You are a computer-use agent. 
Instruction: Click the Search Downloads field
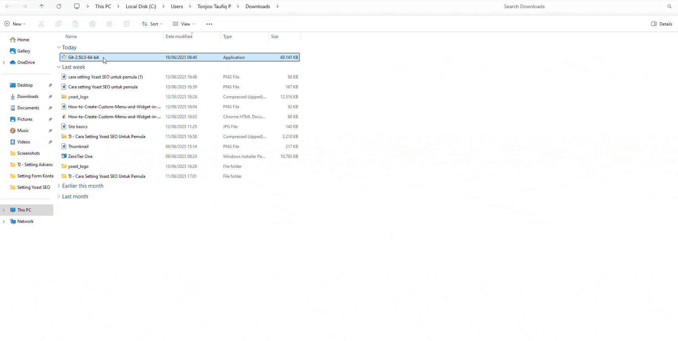583,6
